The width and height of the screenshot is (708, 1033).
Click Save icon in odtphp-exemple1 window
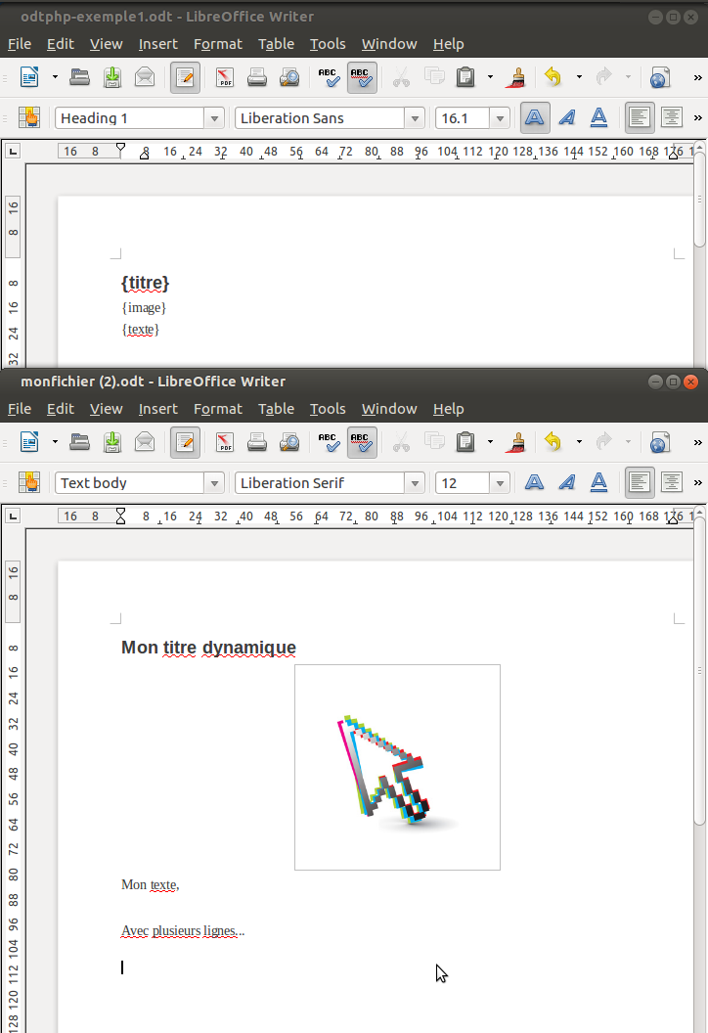(112, 77)
